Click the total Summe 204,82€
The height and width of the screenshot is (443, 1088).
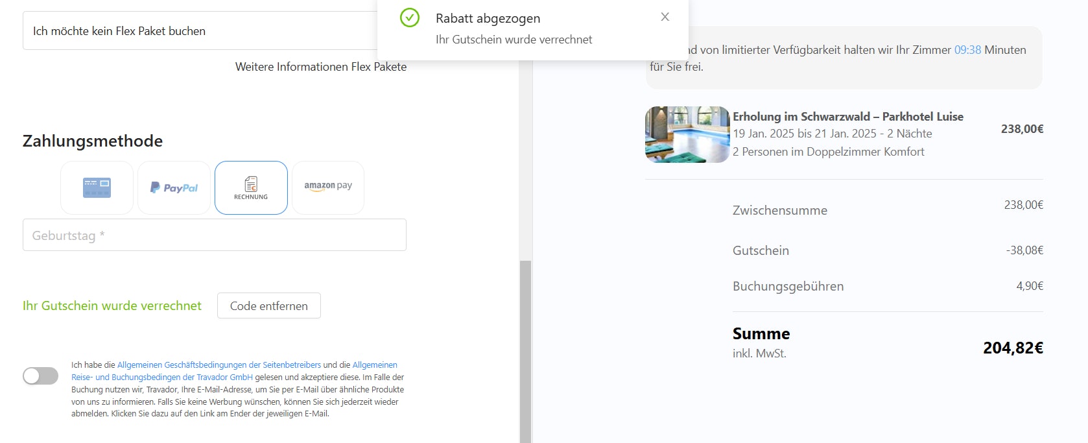point(1013,348)
